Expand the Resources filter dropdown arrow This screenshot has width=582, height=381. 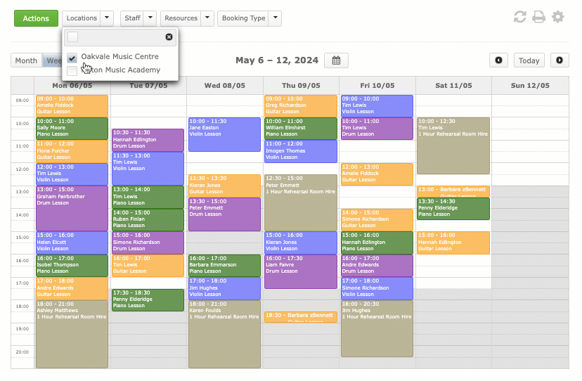click(206, 18)
